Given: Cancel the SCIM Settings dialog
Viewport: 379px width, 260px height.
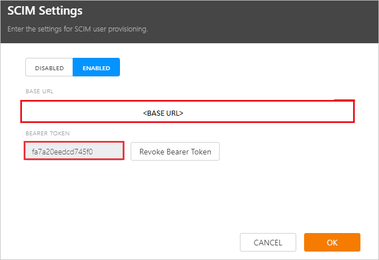Looking at the screenshot, I should click(x=268, y=243).
